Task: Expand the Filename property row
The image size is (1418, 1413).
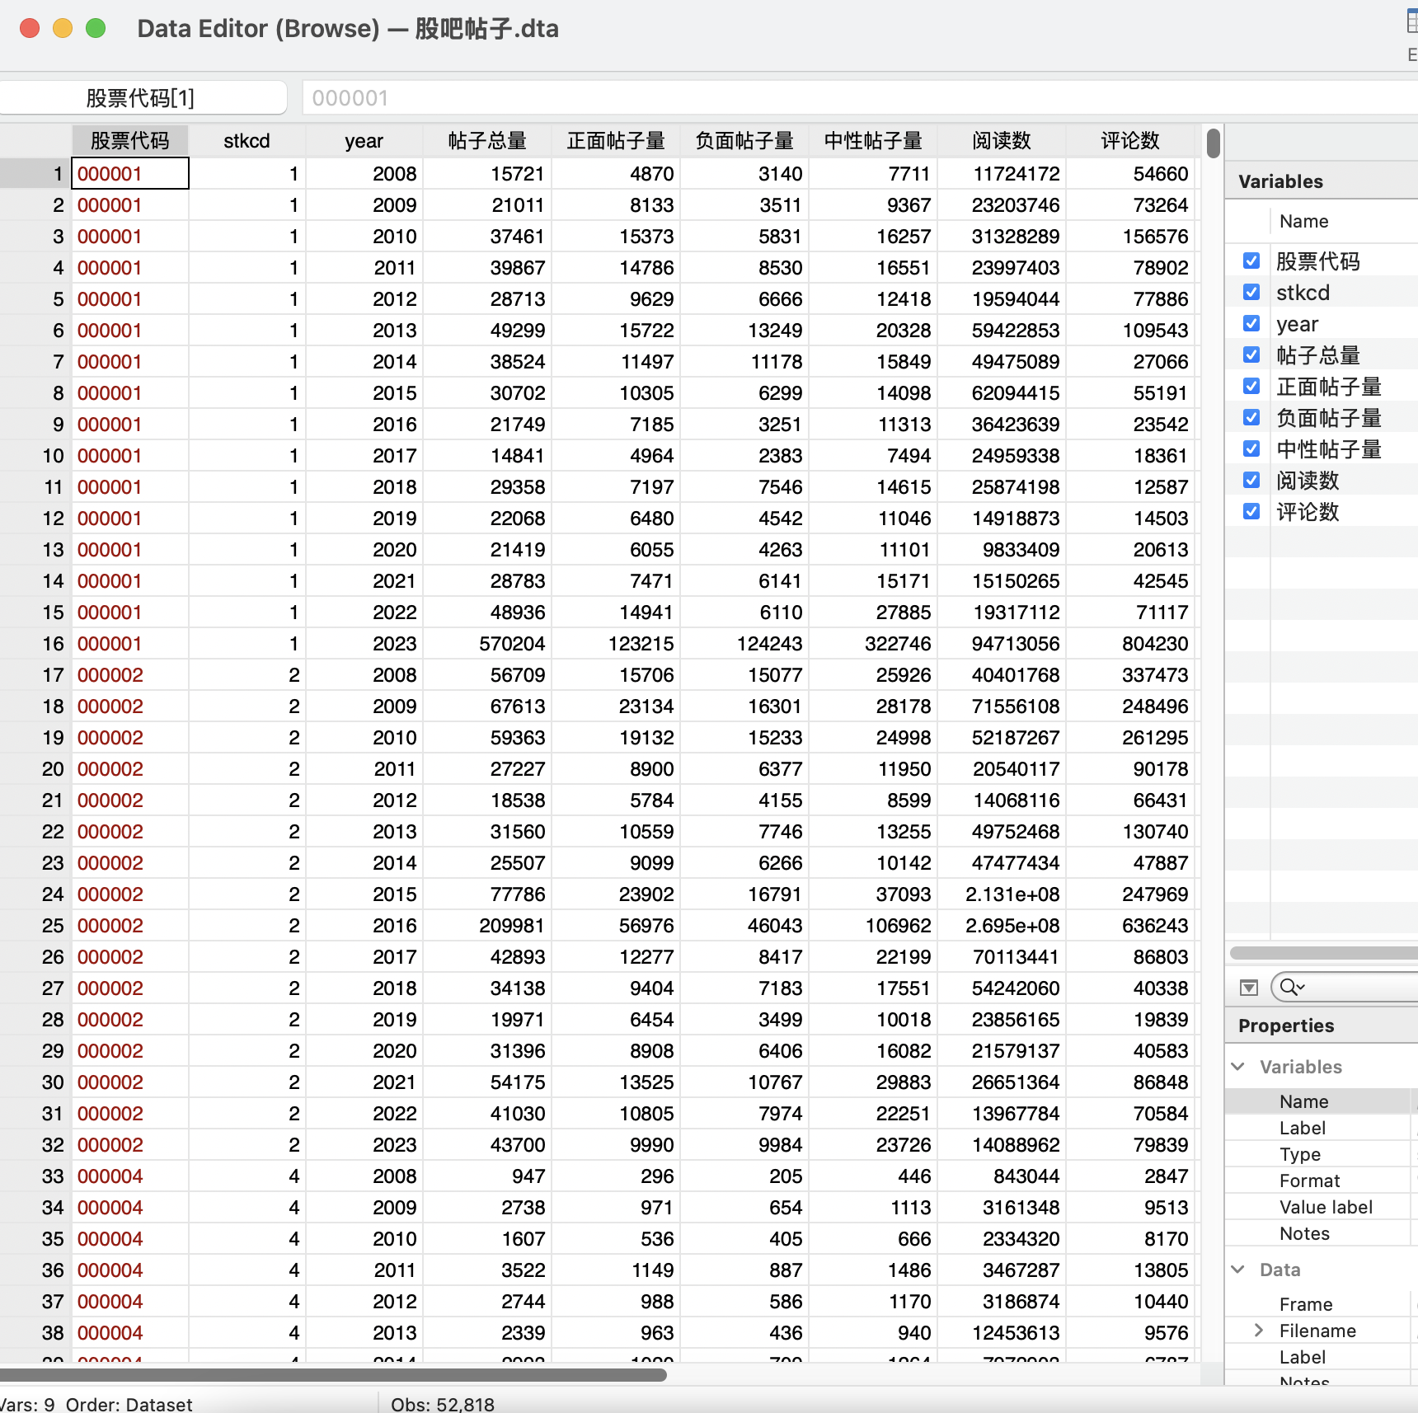Action: [1258, 1331]
